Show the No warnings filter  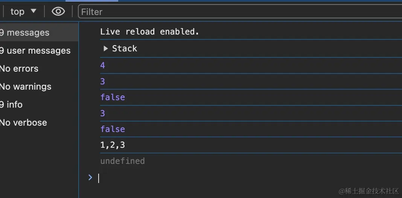(26, 87)
